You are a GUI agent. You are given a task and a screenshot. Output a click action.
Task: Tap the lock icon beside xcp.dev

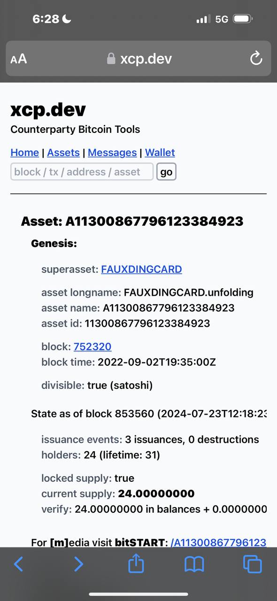click(111, 58)
